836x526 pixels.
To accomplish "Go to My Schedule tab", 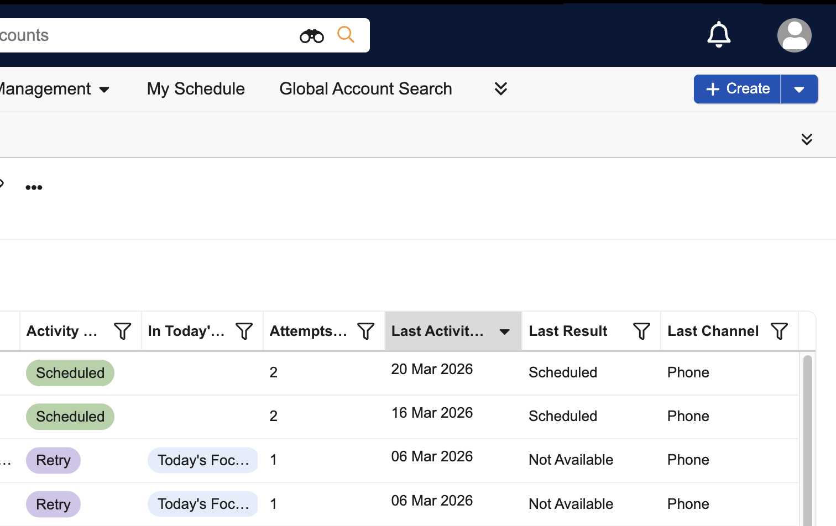I will coord(196,89).
